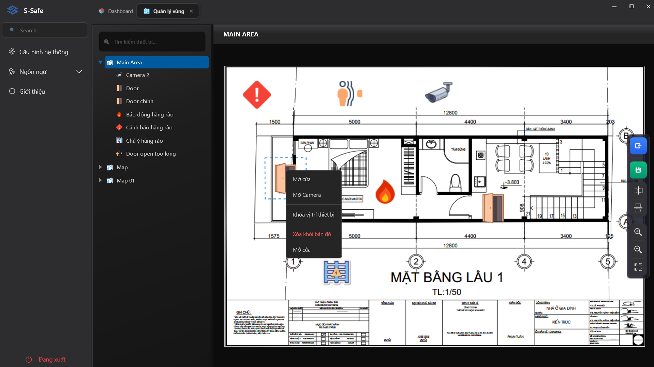This screenshot has width=654, height=367.
Task: Select the fire alarm flame icon on the map
Action: pos(385,191)
